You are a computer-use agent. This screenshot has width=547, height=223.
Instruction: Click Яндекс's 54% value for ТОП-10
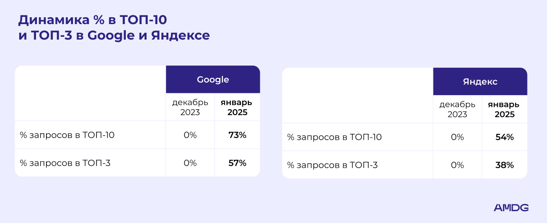pyautogui.click(x=505, y=137)
